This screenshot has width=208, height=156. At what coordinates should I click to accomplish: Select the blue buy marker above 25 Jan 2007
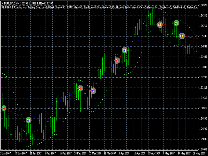28,120
